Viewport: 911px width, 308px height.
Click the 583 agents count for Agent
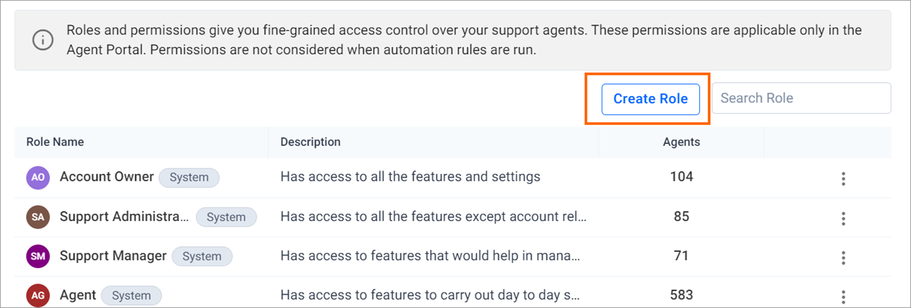point(681,295)
